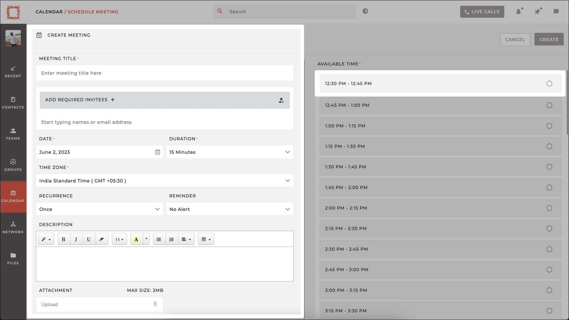This screenshot has width=569, height=320.
Task: Click the meeting title input field
Action: (x=164, y=73)
